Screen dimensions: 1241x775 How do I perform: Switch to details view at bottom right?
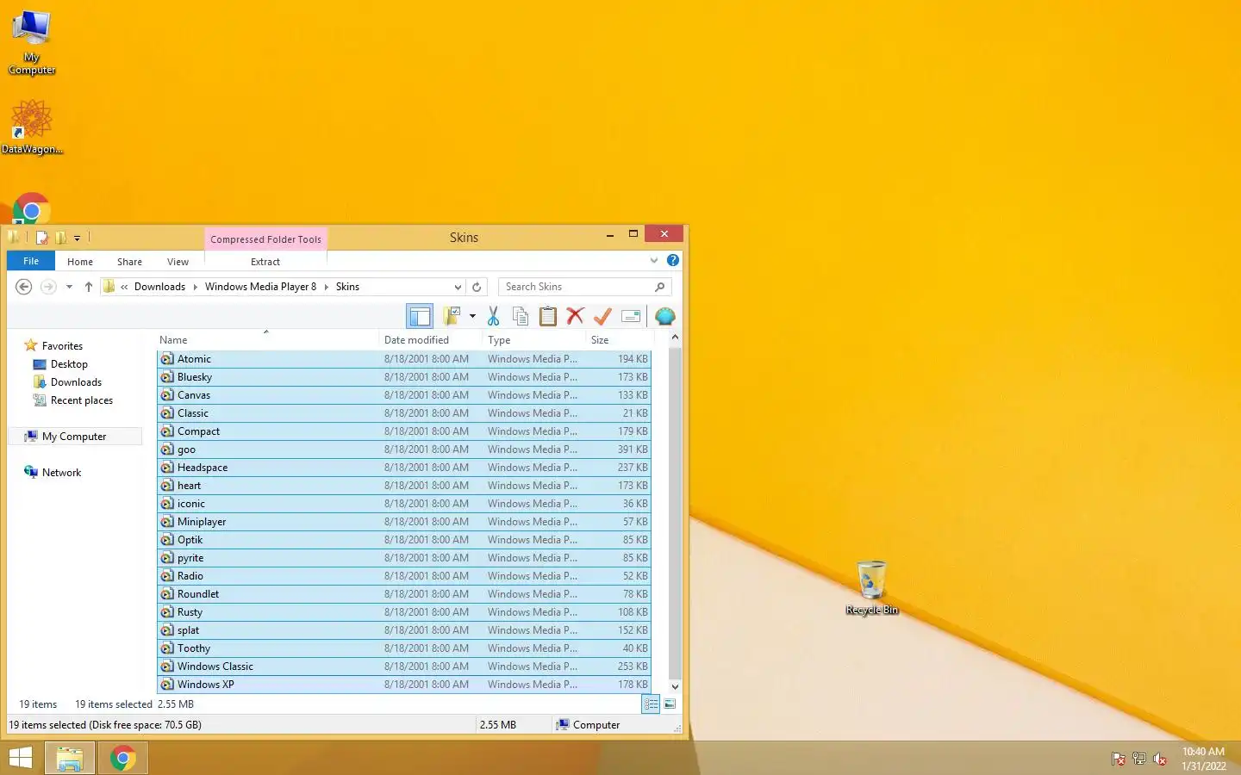pos(651,704)
